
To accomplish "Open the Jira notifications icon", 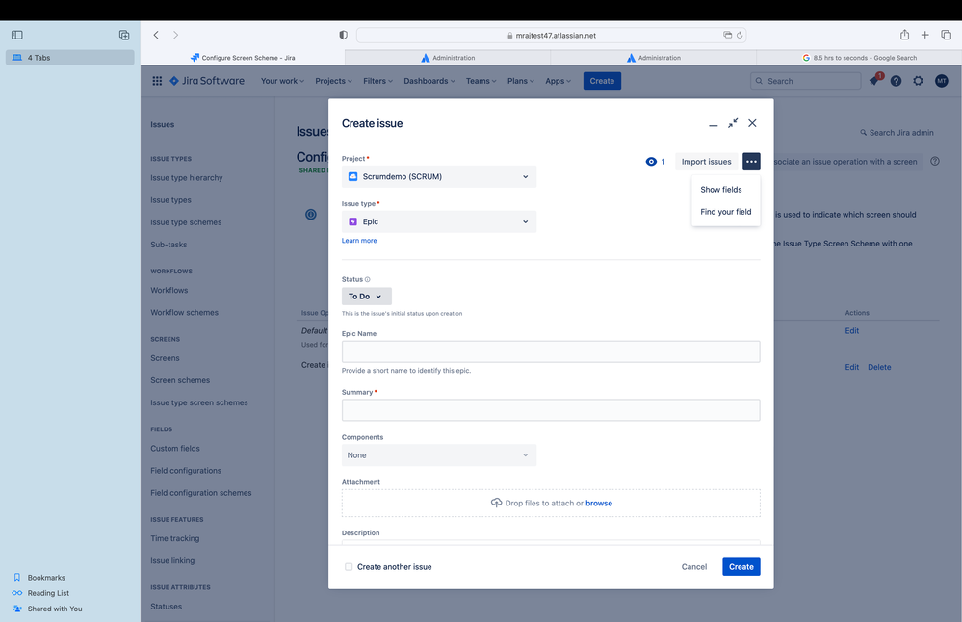I will click(874, 80).
